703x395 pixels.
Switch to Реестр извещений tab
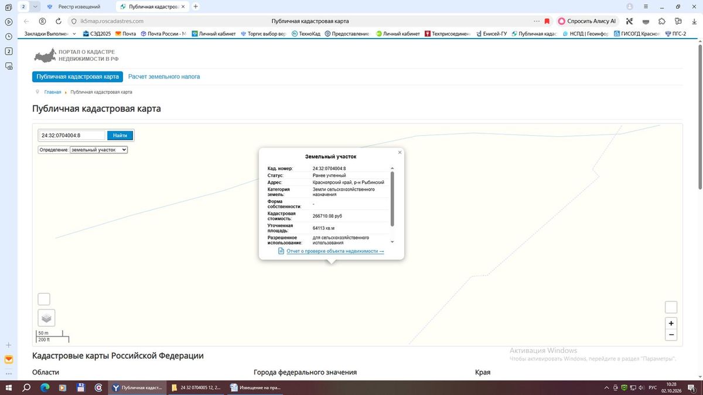pyautogui.click(x=79, y=6)
